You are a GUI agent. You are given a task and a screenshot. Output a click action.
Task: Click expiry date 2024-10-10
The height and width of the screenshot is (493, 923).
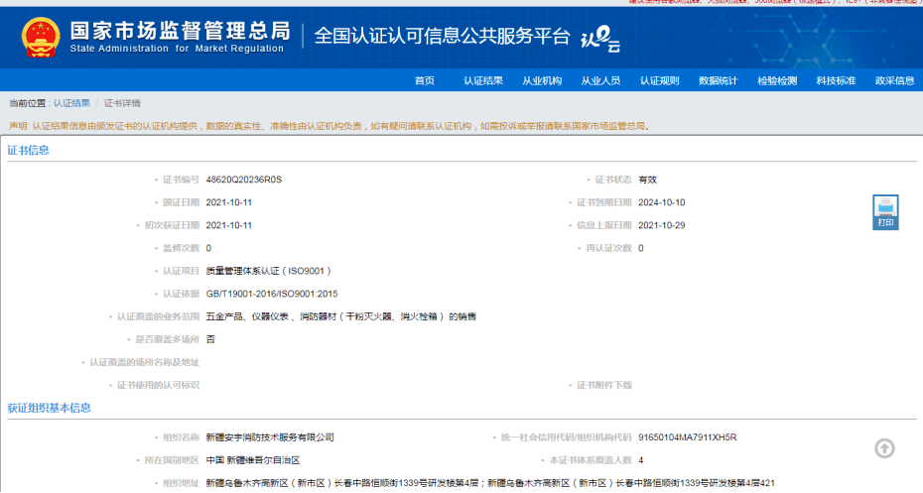pos(662,202)
